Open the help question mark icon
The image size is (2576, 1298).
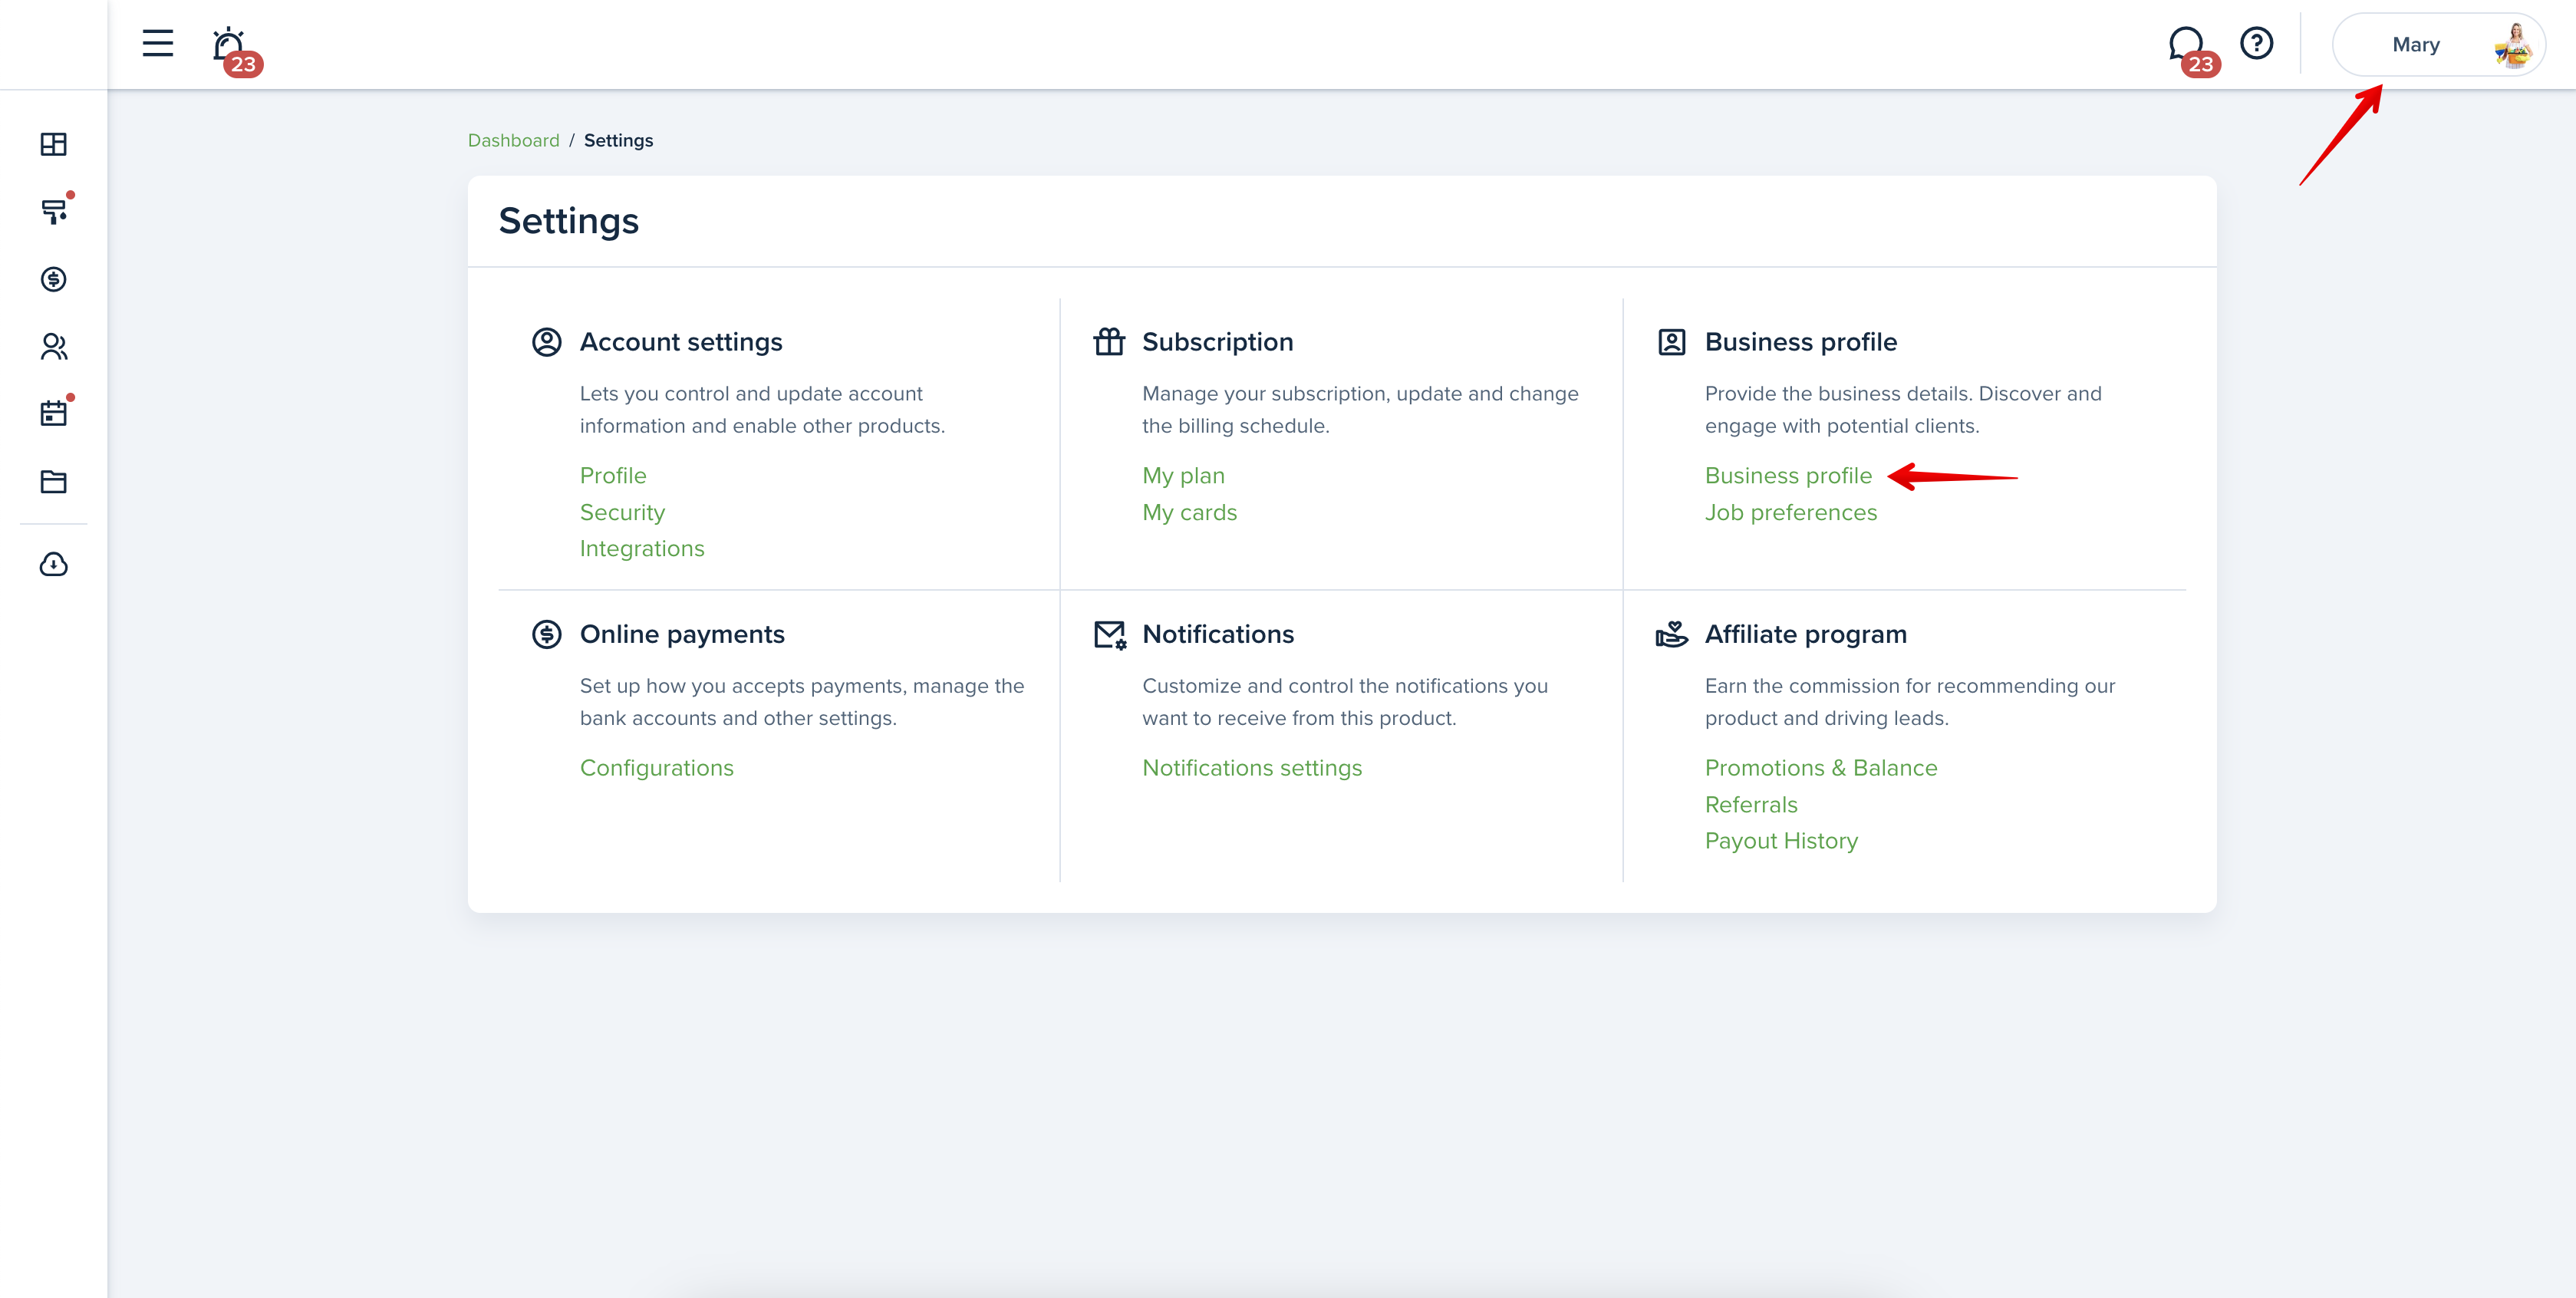2257,44
